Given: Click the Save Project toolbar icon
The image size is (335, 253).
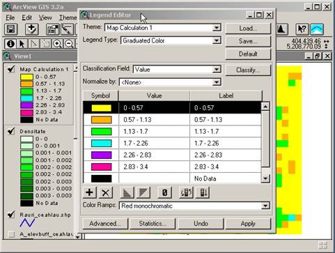Looking at the screenshot, I should pos(11,29).
